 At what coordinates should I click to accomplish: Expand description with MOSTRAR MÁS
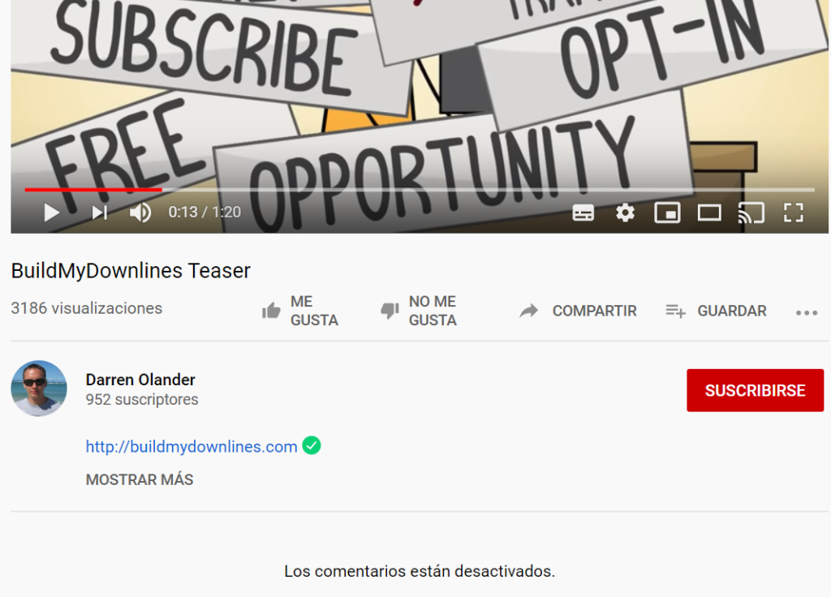pos(140,479)
